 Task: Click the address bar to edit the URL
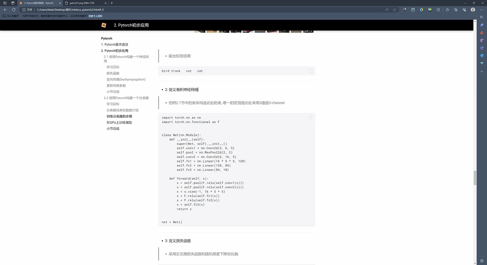click(x=147, y=10)
